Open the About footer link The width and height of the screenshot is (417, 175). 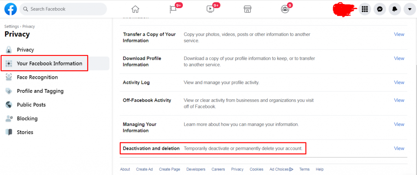click(125, 169)
